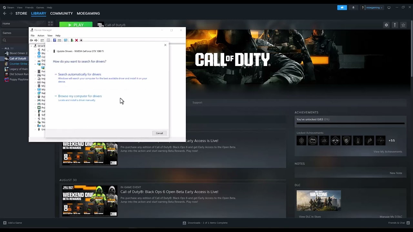The width and height of the screenshot is (413, 232).
Task: Go back with Steam back arrow
Action: [x=5, y=13]
